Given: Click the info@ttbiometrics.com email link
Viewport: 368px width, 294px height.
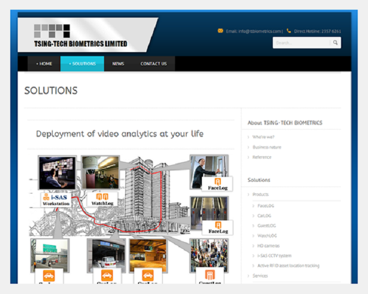Looking at the screenshot, I should 260,31.
